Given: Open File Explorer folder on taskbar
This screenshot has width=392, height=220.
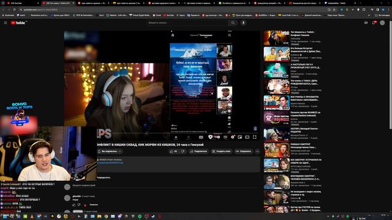Looking at the screenshot, I should 99,216.
